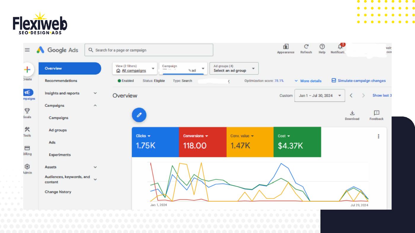
Task: Open the scorecard three-dot menu
Action: pyautogui.click(x=378, y=136)
